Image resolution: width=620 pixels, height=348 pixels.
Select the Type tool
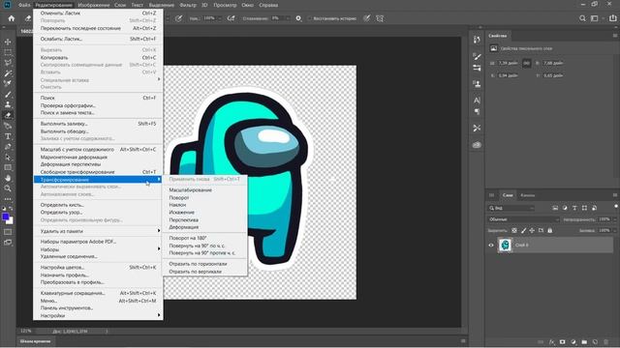8,136
